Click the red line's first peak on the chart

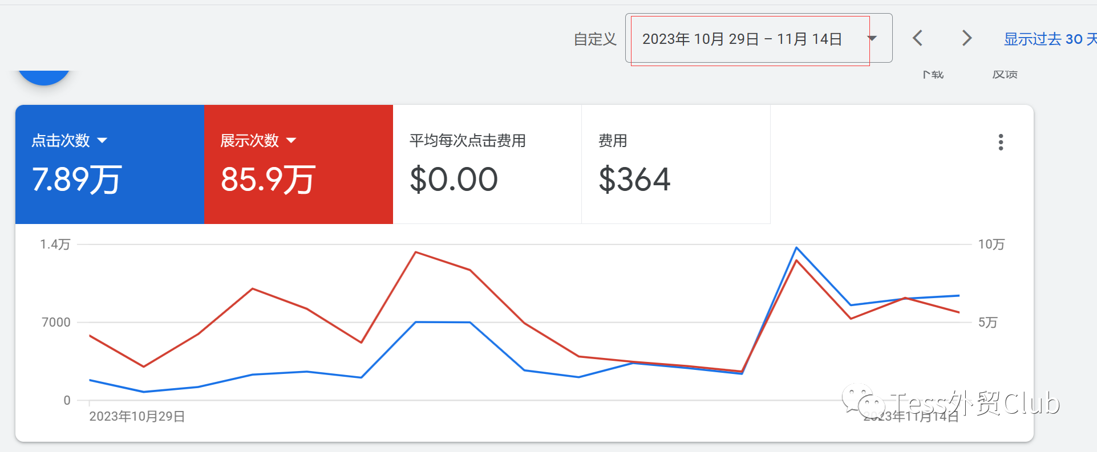pos(253,289)
